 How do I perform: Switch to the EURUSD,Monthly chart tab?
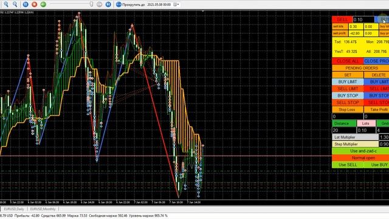click(43, 209)
